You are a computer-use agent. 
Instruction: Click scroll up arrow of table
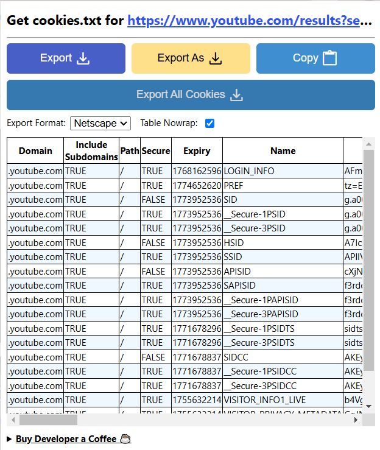369,144
